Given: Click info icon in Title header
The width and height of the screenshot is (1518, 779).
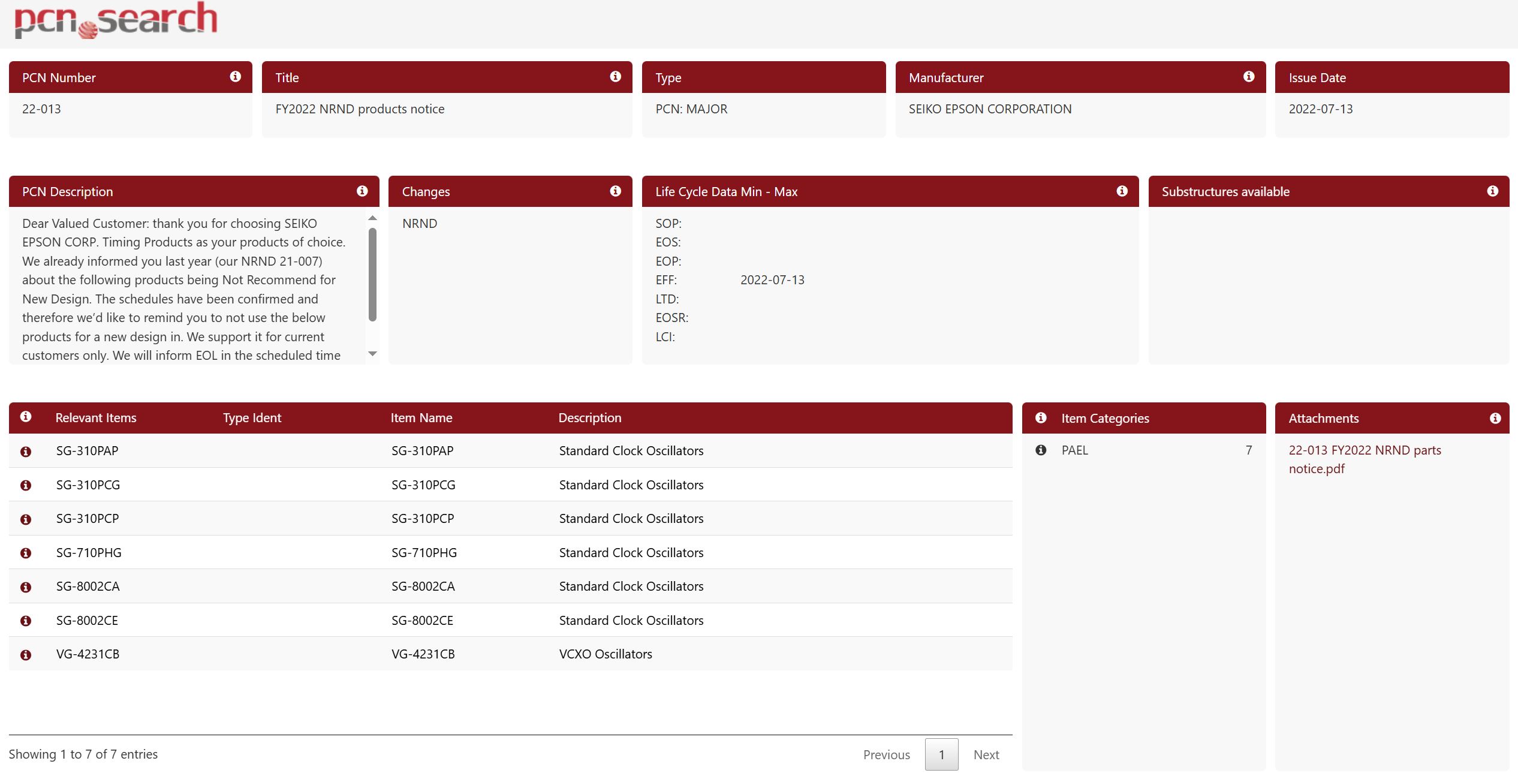Looking at the screenshot, I should click(615, 77).
